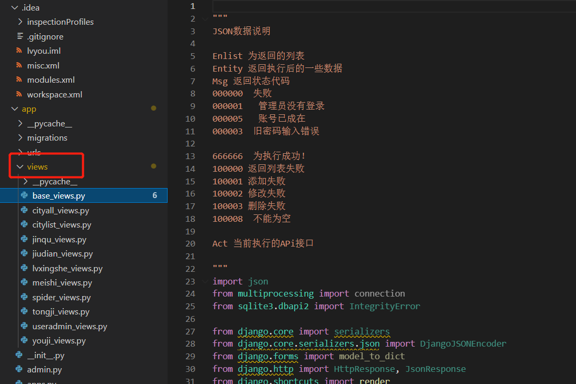Click the meishi_views.py Python icon

[25, 282]
